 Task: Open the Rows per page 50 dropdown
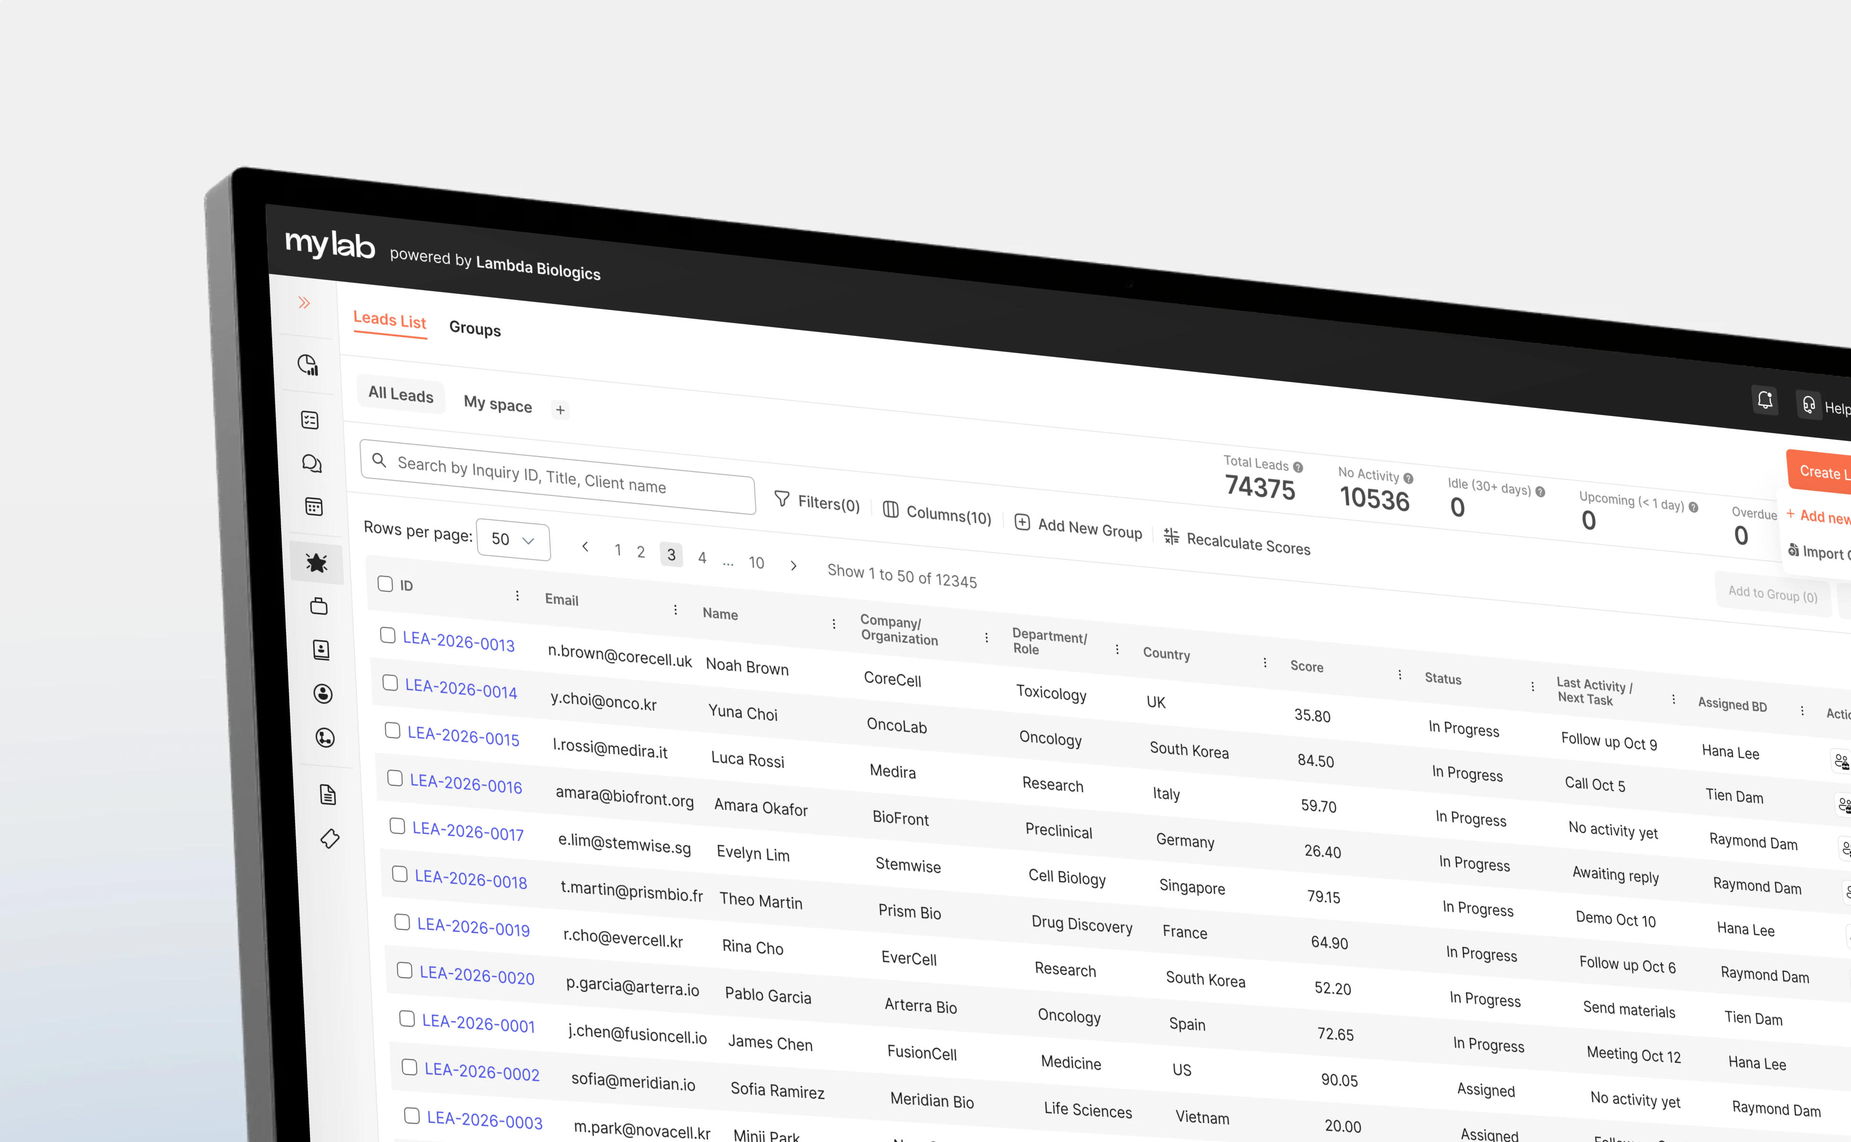513,539
